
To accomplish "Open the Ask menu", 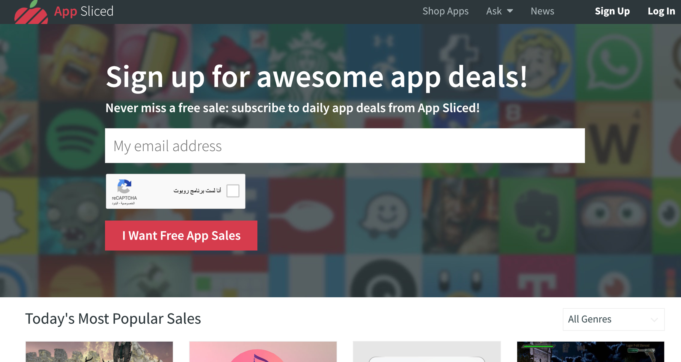I will (x=499, y=11).
